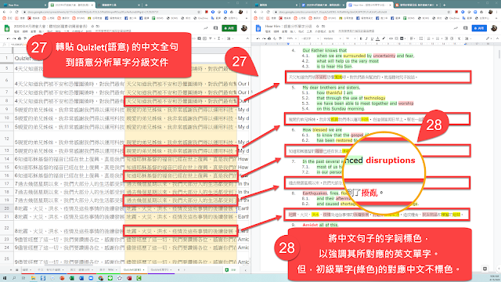Select the Paint format tool in Google Docs
Viewport: 501px width, 282px height.
(280, 38)
